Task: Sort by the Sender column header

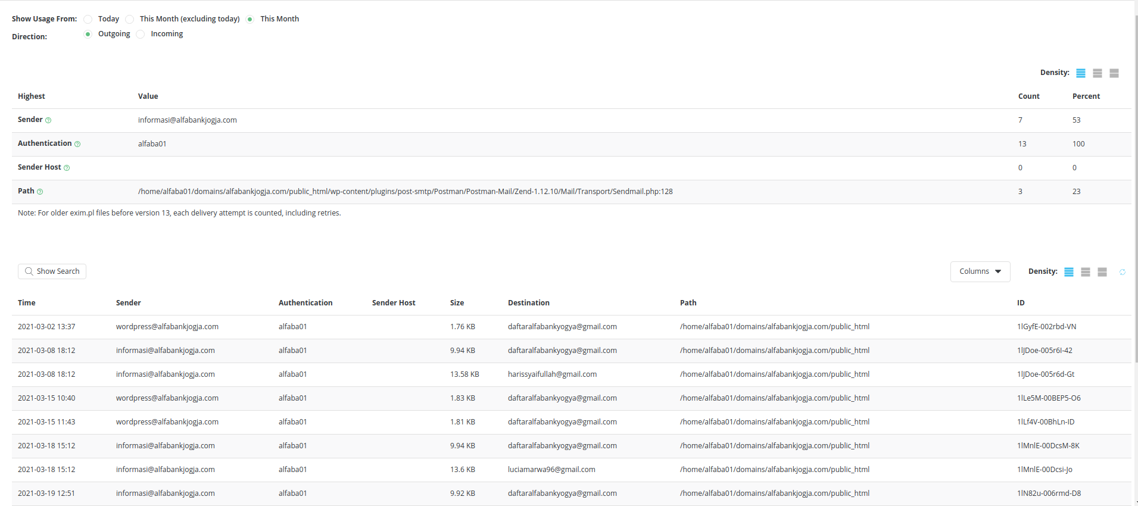Action: point(129,303)
